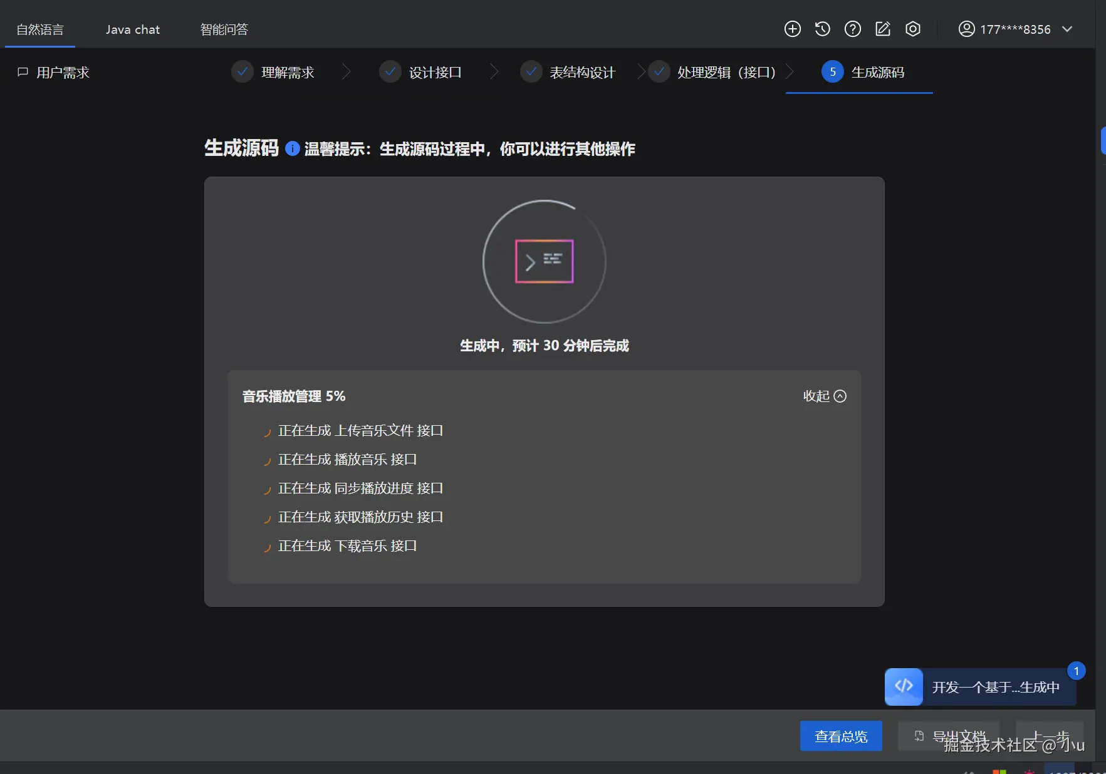Go to the 设计接口 step
Viewport: 1106px width, 774px height.
coord(420,72)
